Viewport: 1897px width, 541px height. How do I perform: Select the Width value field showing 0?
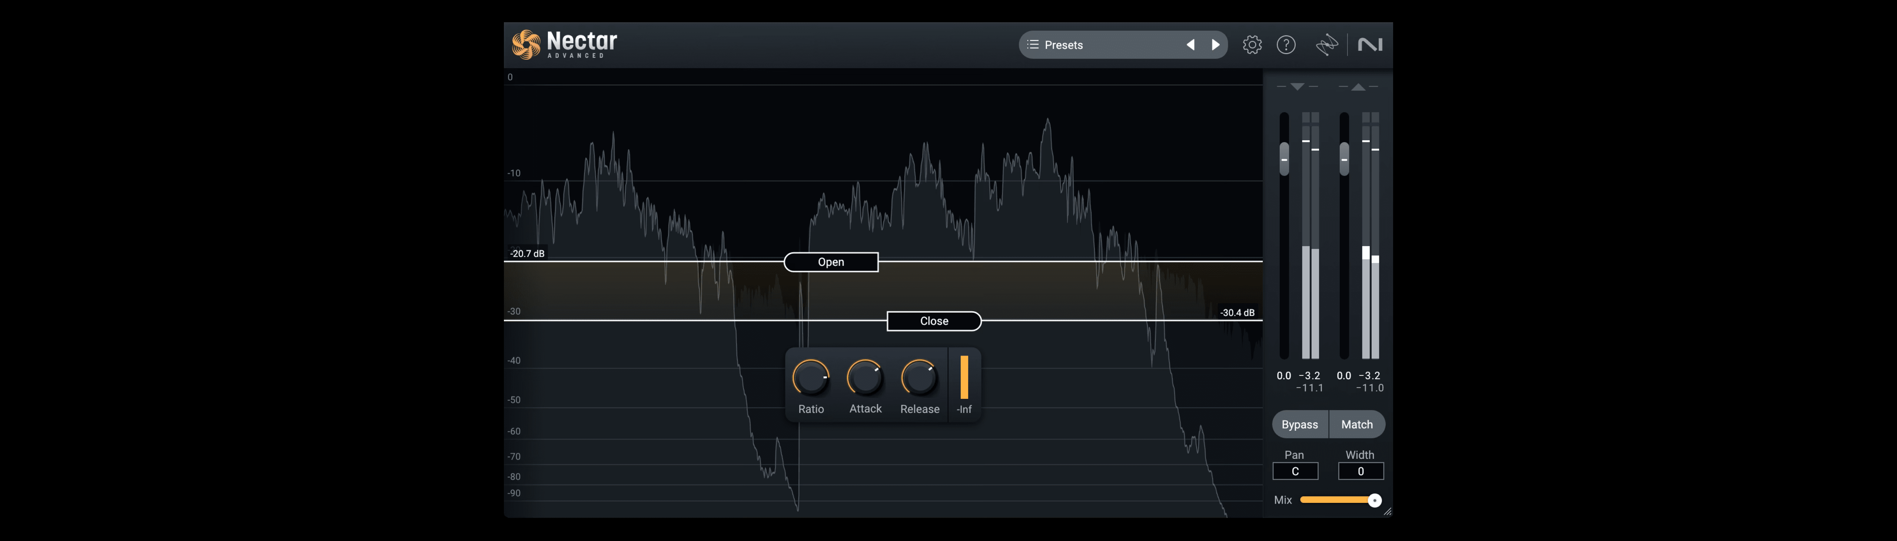click(x=1360, y=471)
